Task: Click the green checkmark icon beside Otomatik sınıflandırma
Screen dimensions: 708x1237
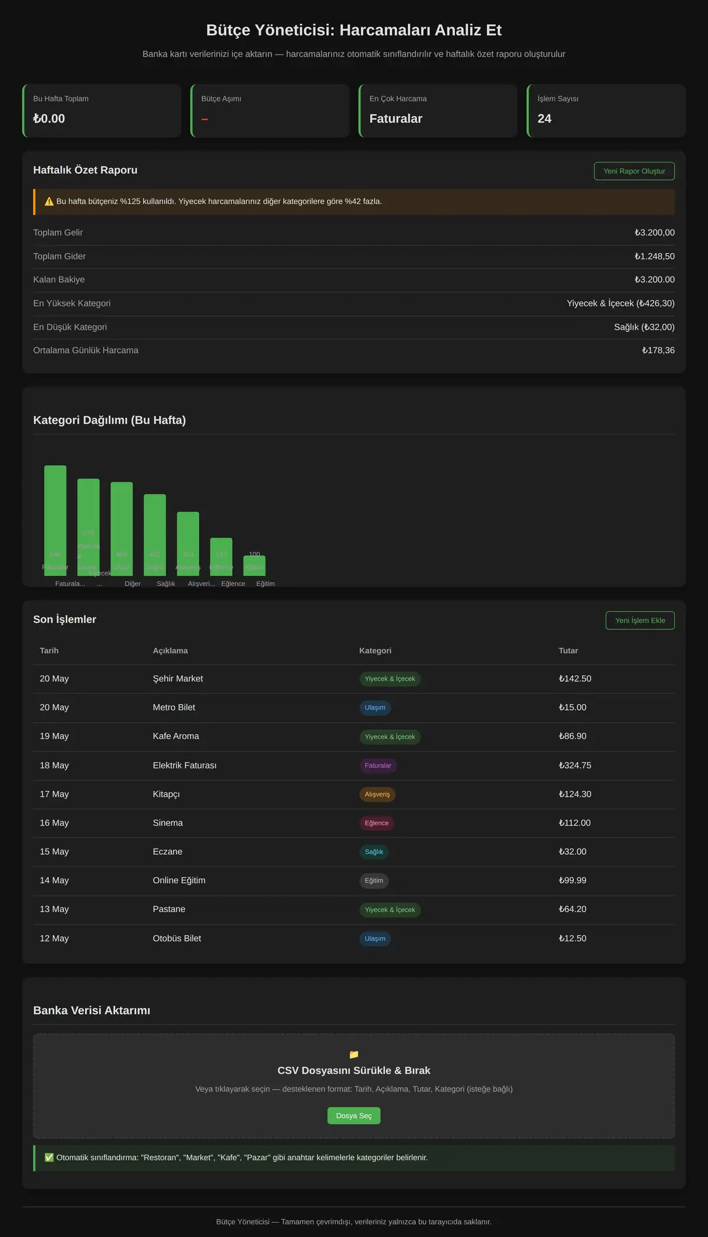Action: (49, 1157)
